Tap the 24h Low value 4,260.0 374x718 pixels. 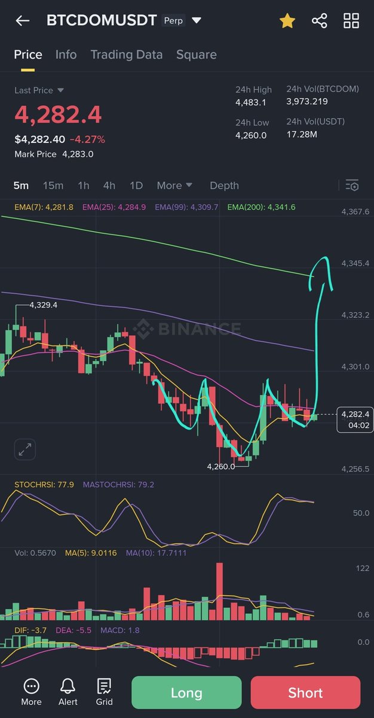coord(251,135)
